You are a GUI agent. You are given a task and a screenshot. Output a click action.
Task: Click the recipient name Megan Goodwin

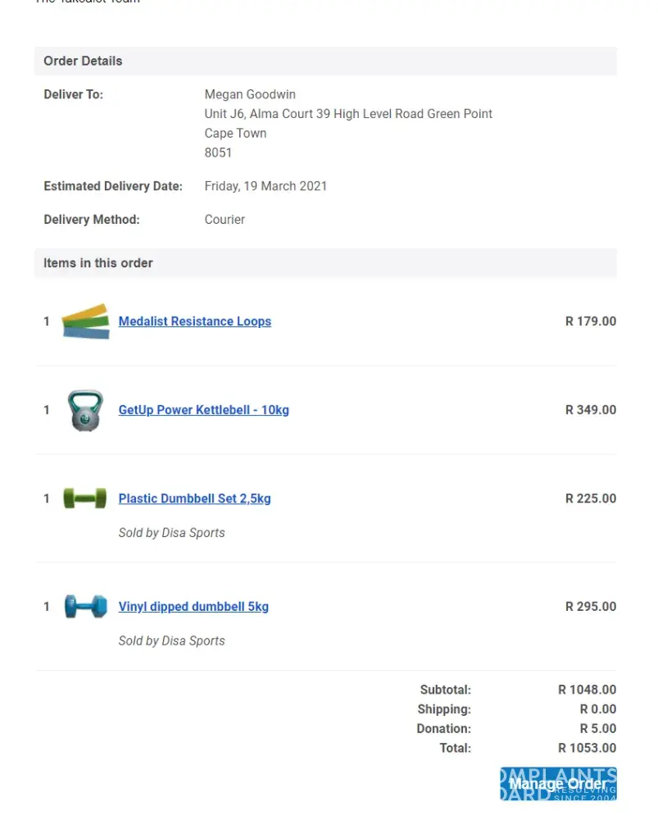[250, 94]
